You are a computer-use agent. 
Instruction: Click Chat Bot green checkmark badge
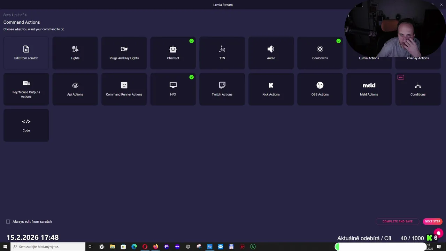tap(191, 41)
